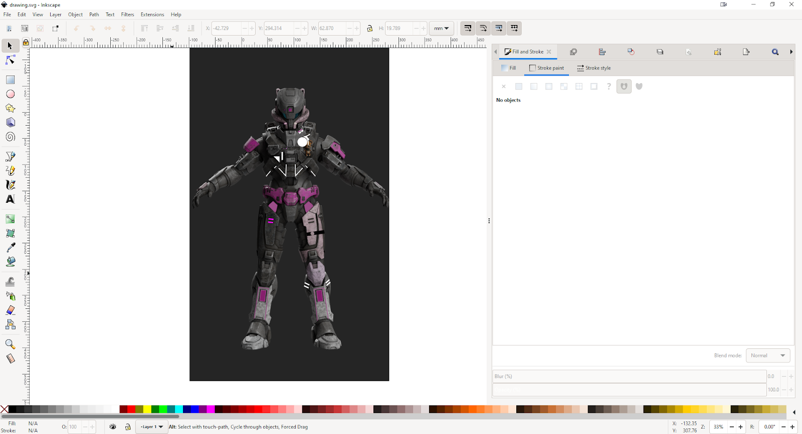802x434 pixels.
Task: Select the Node editing tool
Action: [x=10, y=60]
